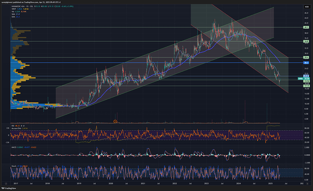313x191 pixels.
Task: Click the NOK currency button on price axis
Action: pos(307,7)
